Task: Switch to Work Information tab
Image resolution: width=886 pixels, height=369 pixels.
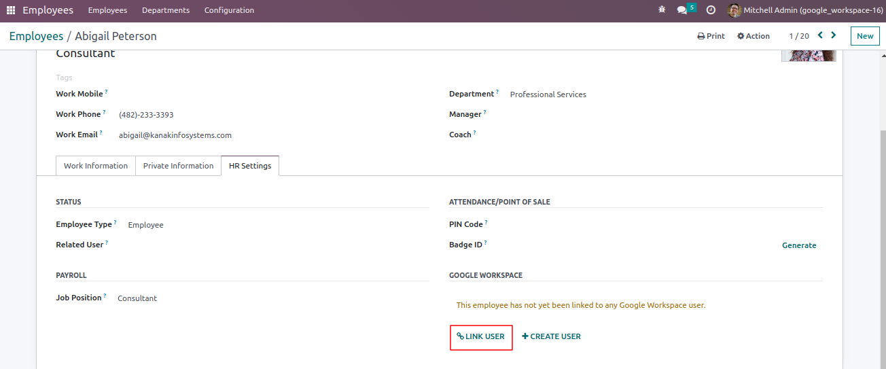Action: (96, 166)
